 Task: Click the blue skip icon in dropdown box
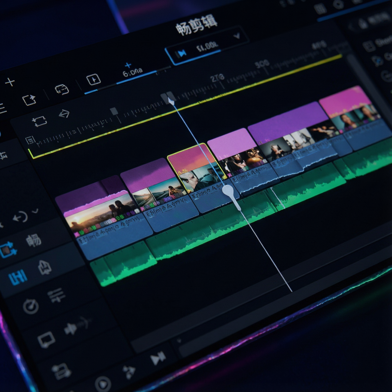(x=181, y=53)
